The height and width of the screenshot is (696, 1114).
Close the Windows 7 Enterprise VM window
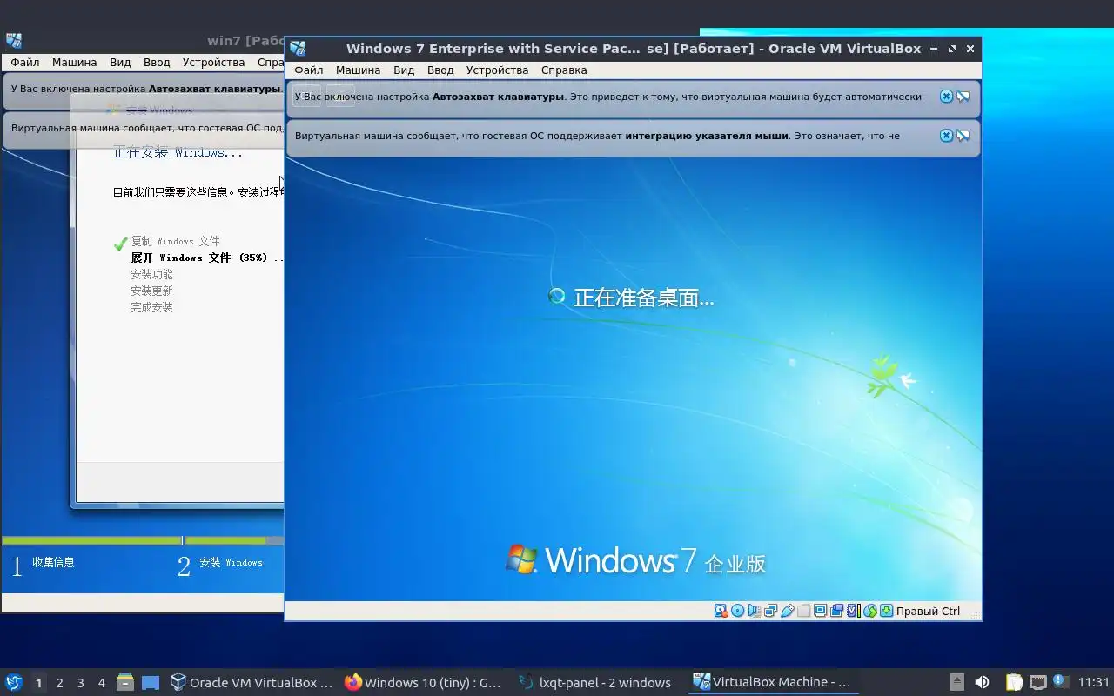[970, 49]
